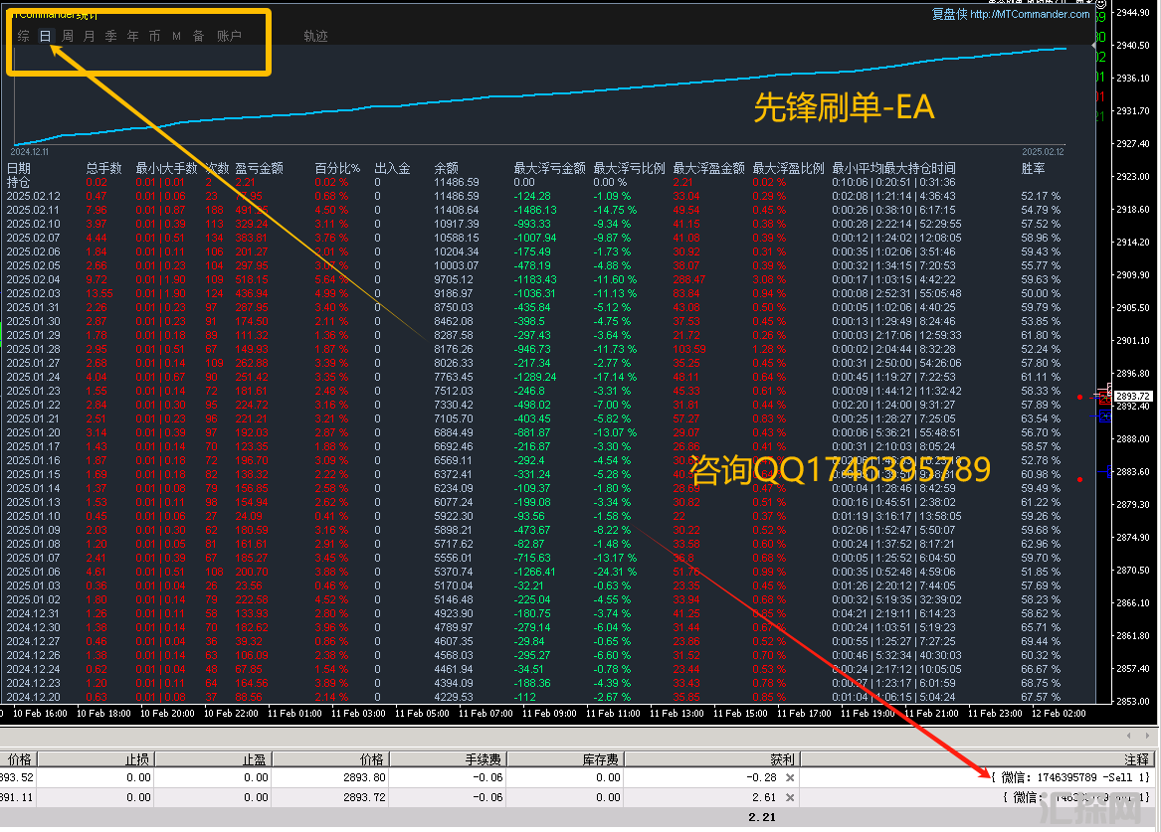Collapse panel with small left-pointing triangle

pyautogui.click(x=1095, y=46)
